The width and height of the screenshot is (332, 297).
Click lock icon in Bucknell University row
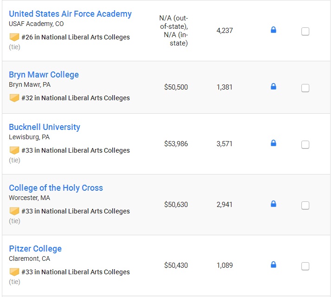(x=274, y=143)
